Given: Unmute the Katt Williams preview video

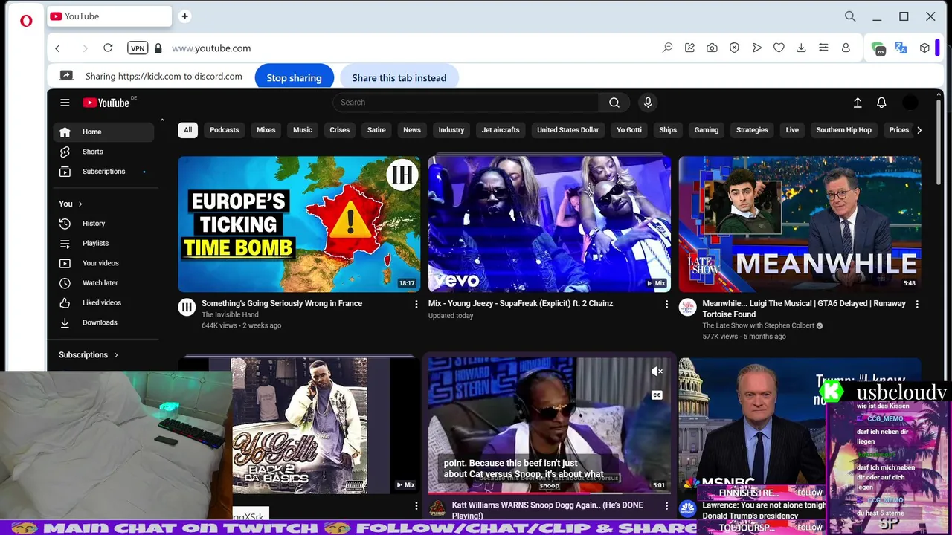Looking at the screenshot, I should tap(657, 371).
